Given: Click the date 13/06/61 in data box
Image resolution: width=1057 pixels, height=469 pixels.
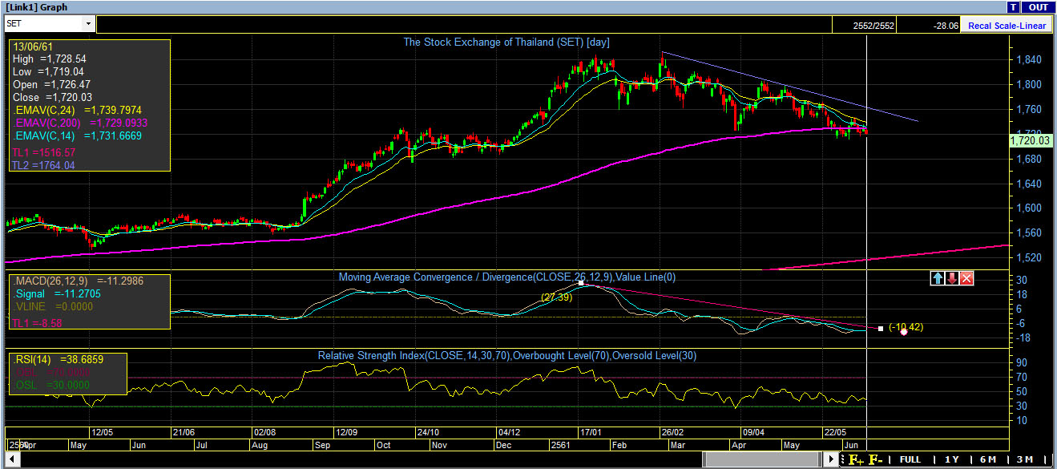Looking at the screenshot, I should click(x=33, y=46).
